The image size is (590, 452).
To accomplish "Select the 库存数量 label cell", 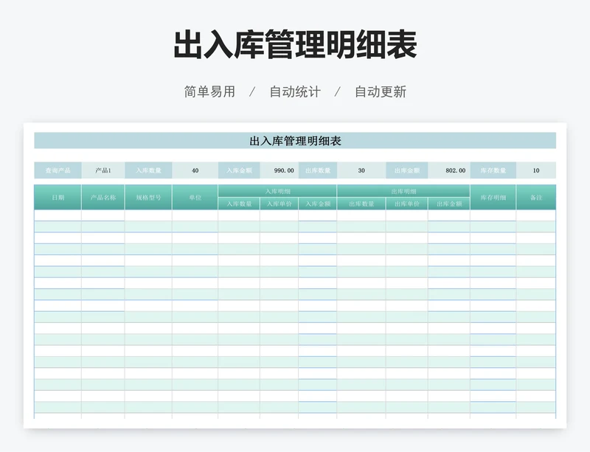I will [493, 170].
